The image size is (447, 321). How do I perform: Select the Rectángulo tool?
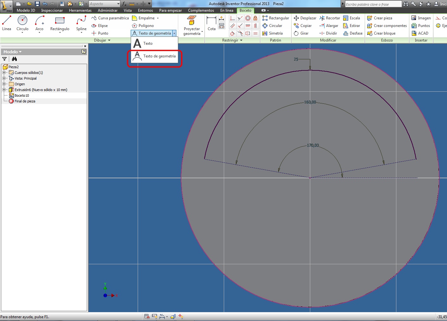[60, 23]
